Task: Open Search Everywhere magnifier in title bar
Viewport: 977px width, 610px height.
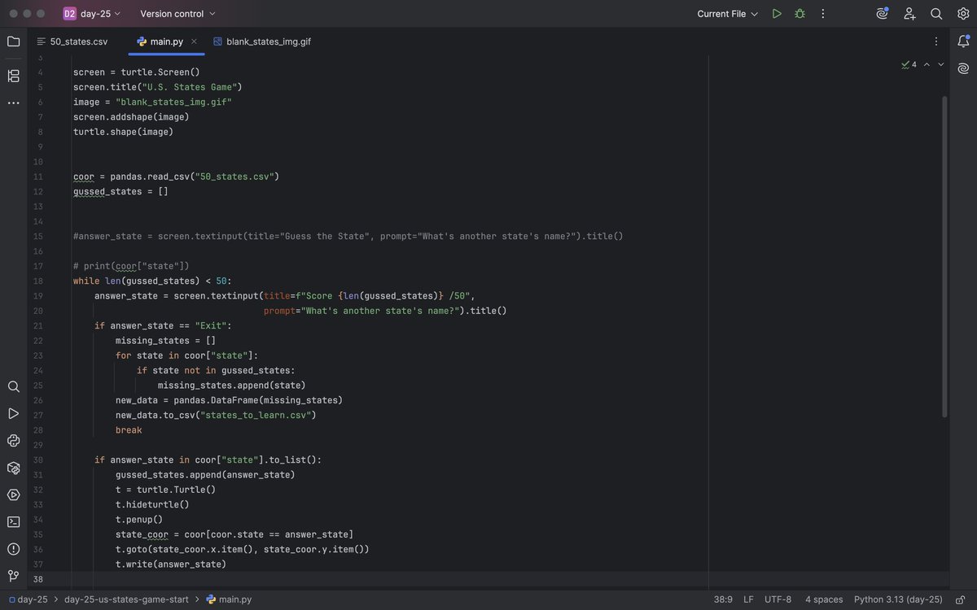Action: [936, 14]
